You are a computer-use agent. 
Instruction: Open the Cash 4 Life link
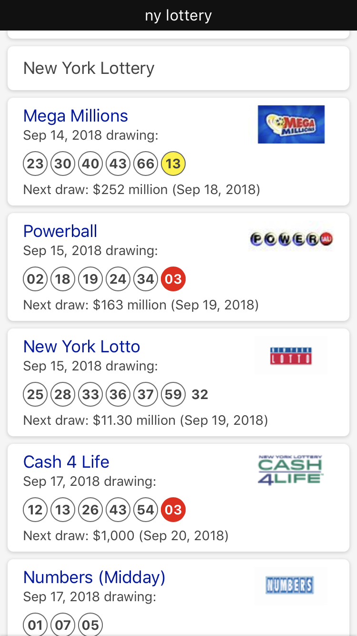pyautogui.click(x=66, y=462)
